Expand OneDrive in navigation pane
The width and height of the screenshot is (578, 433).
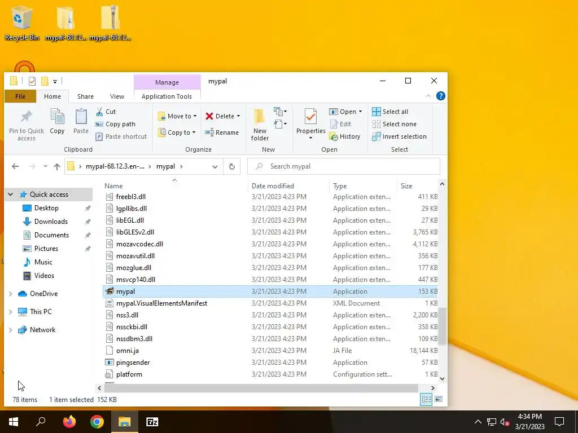[x=11, y=294]
